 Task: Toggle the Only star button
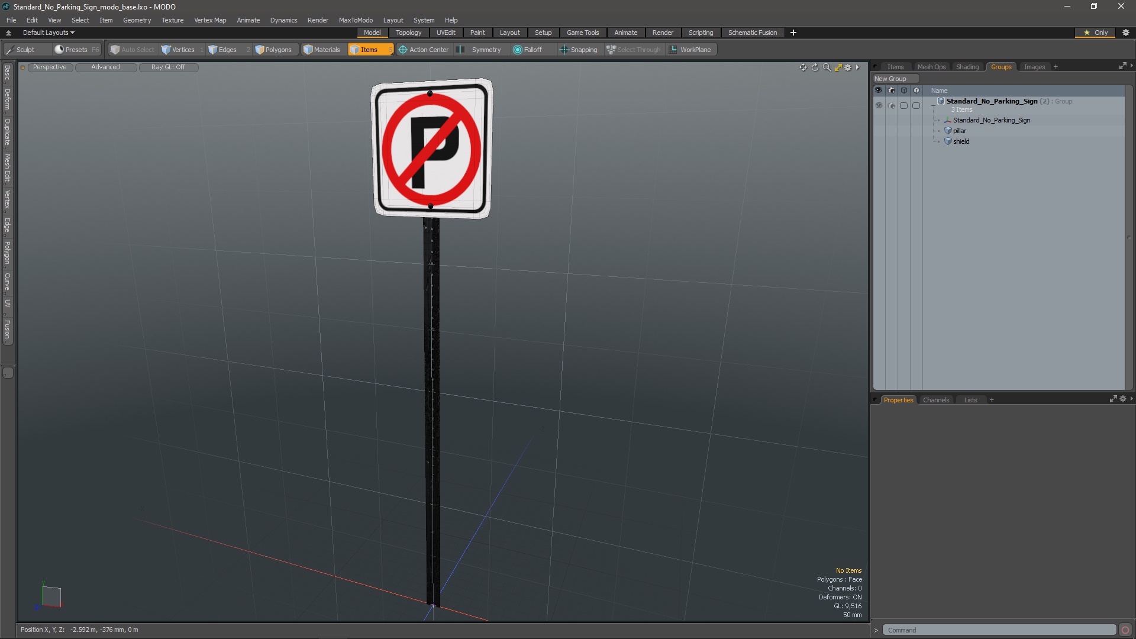[x=1095, y=33]
